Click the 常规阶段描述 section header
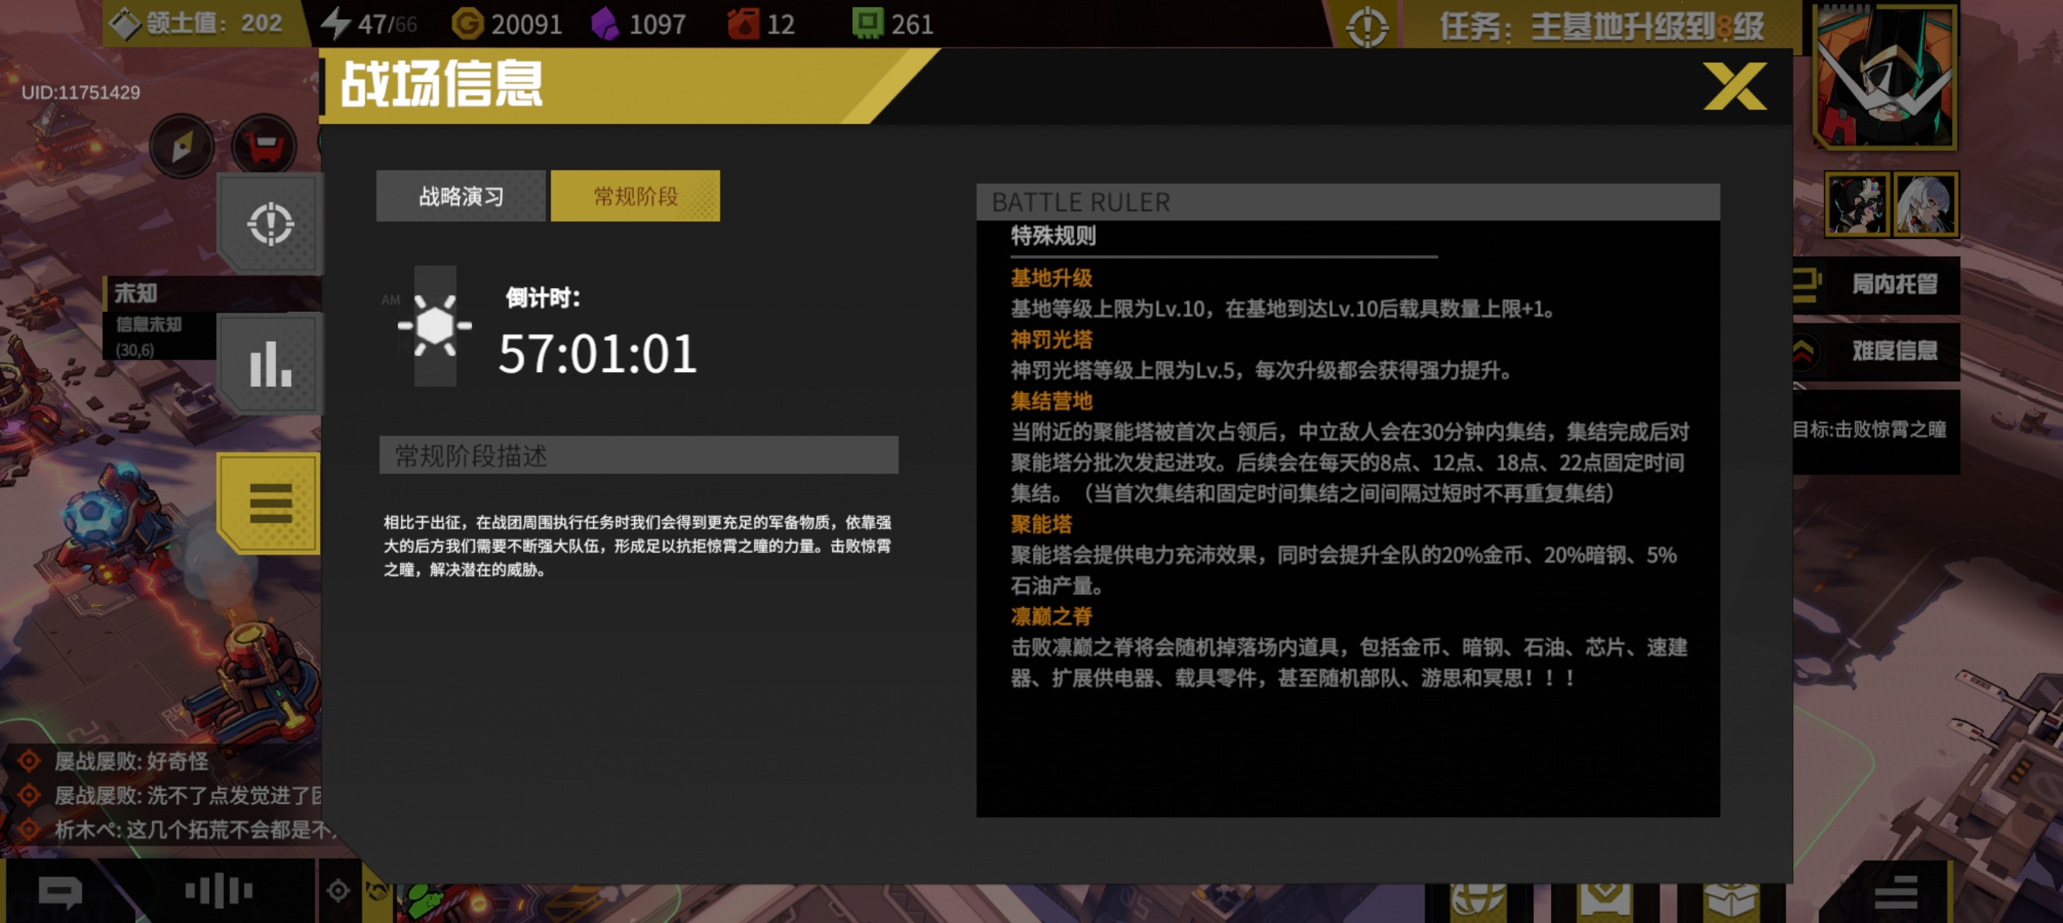Image resolution: width=2063 pixels, height=923 pixels. coord(639,455)
